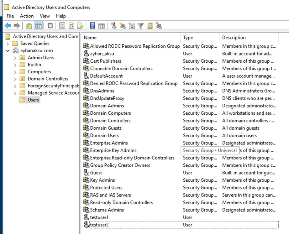Click the Export List toolbar icon

(80, 26)
